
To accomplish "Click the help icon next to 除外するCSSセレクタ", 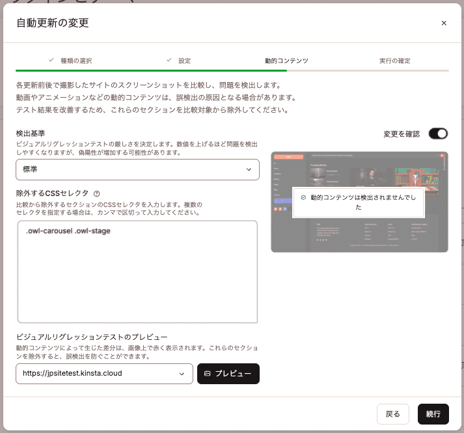I will [x=96, y=193].
